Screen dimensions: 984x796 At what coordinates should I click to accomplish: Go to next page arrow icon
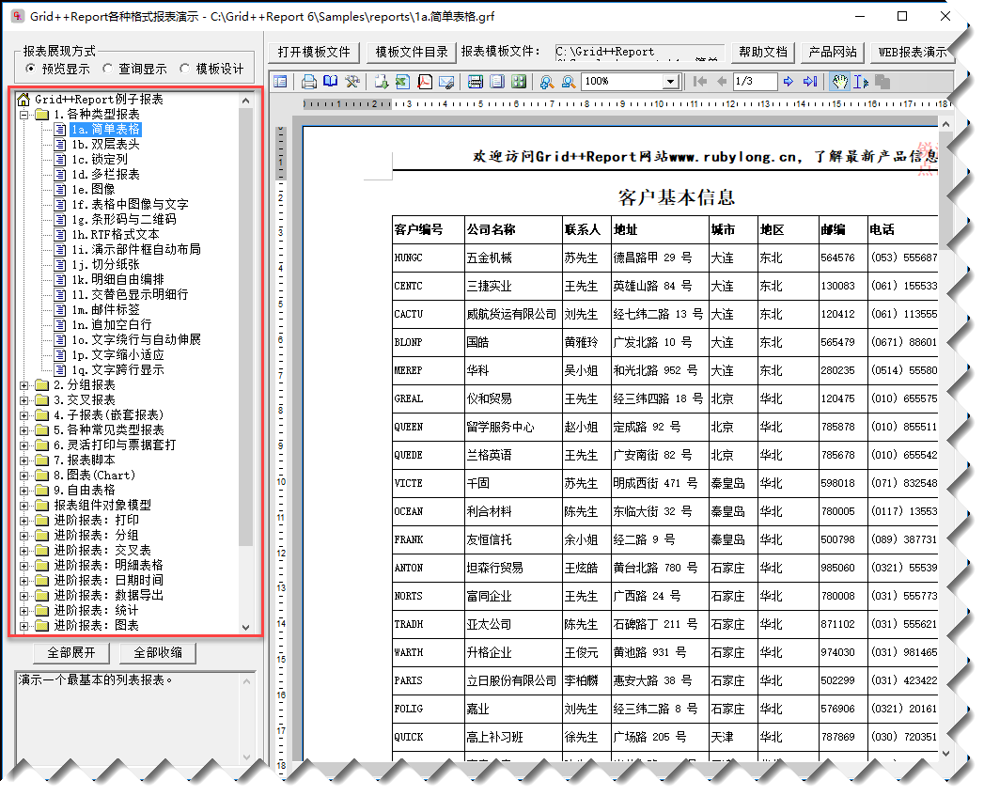tap(789, 82)
